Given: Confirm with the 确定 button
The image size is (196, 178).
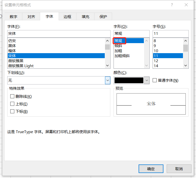Looking at the screenshot, I should [151, 169].
